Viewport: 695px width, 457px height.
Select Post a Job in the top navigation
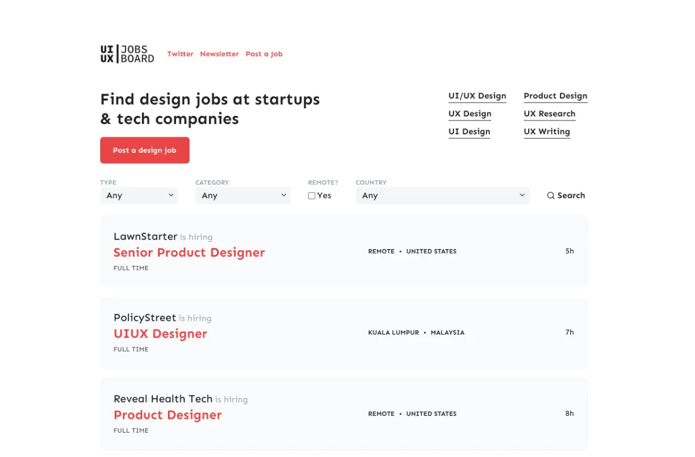click(264, 54)
